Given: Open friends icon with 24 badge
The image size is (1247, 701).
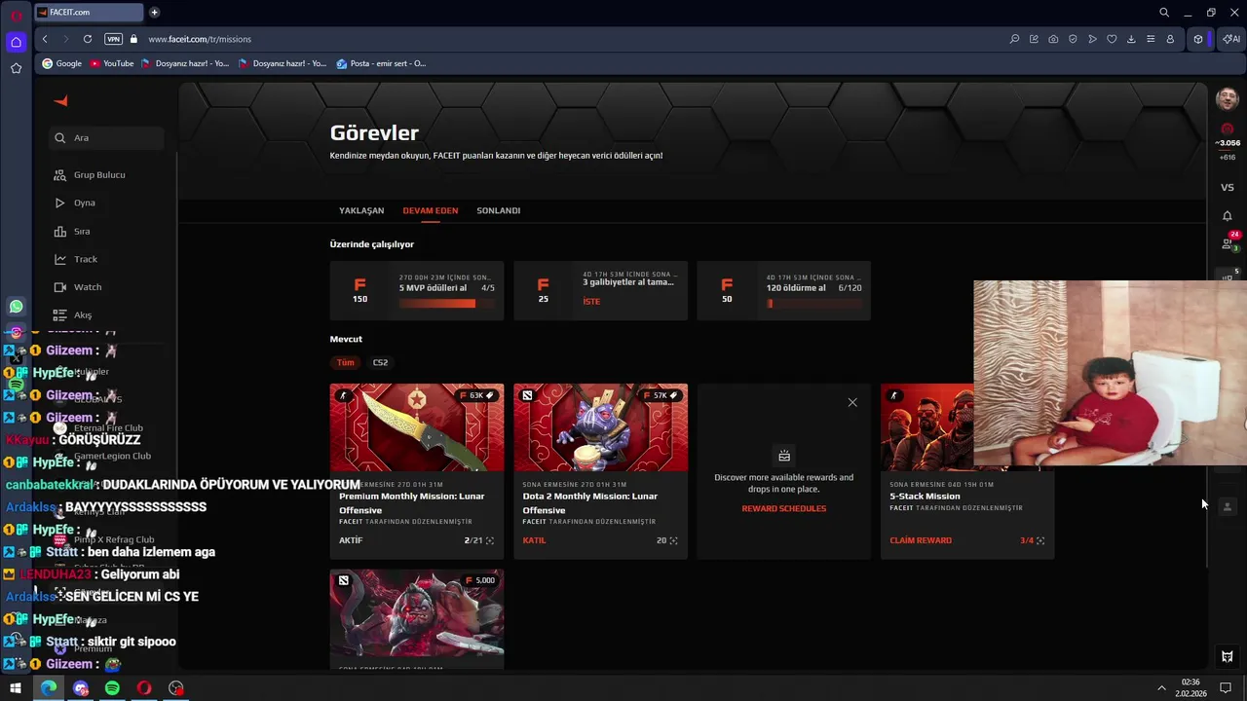Looking at the screenshot, I should pyautogui.click(x=1228, y=242).
